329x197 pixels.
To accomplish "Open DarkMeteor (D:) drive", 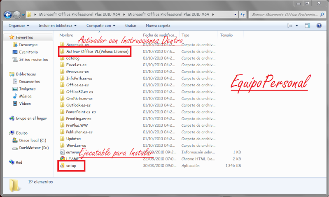I will click(x=34, y=148).
